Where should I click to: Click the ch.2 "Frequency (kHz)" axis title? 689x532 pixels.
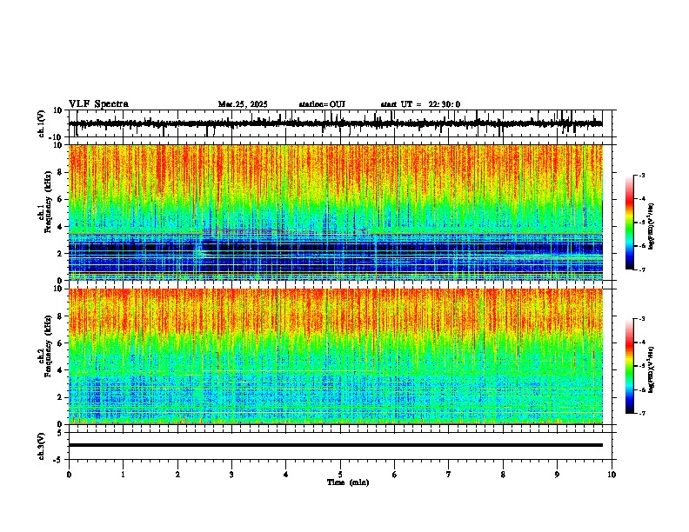[48, 346]
